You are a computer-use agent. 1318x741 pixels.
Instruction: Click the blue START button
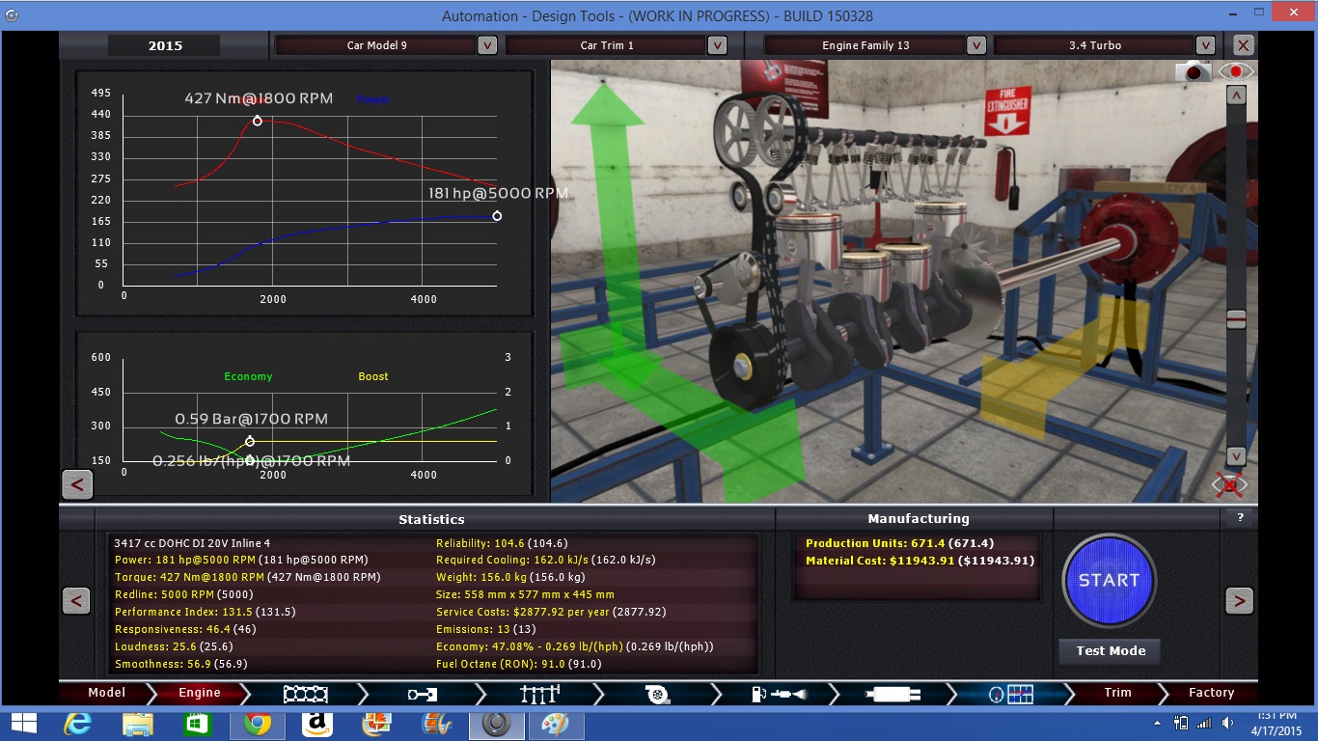click(x=1109, y=580)
